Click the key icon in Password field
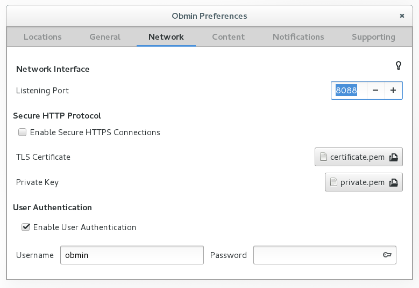 (387, 255)
